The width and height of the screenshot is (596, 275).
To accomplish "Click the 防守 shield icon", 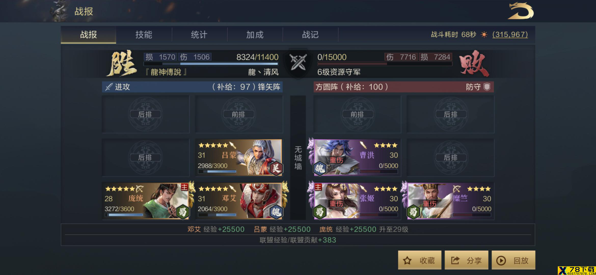I will click(487, 87).
